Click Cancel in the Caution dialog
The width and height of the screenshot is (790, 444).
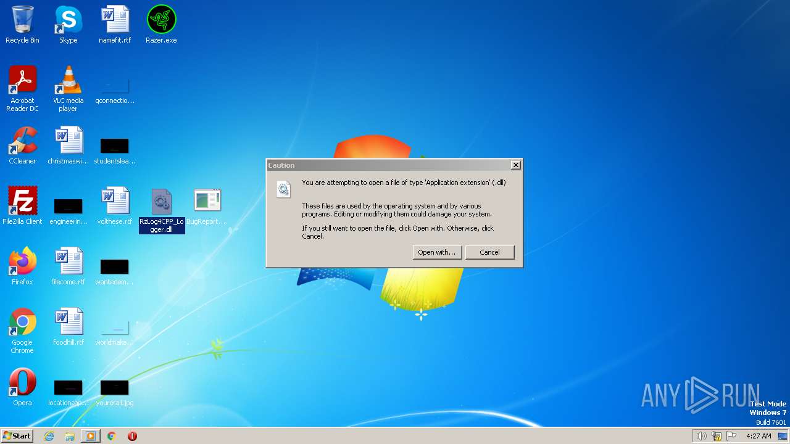click(x=489, y=252)
